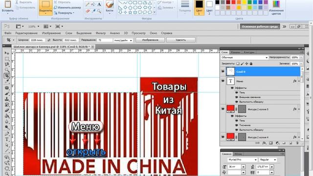The width and height of the screenshot is (313, 176).
Task: Toggle visibility of Фигура 2 копия 5 layer
Action: (223, 109)
